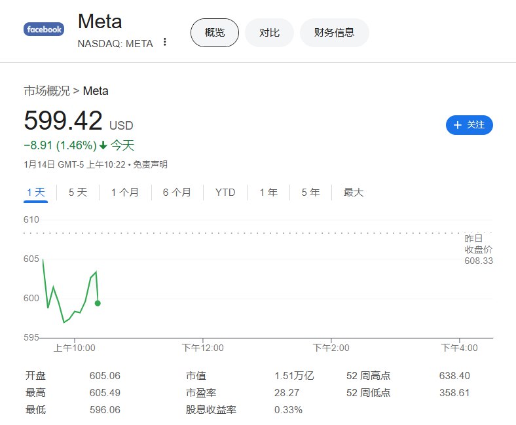Select the 概览 tab
This screenshot has height=425, width=516.
[215, 33]
